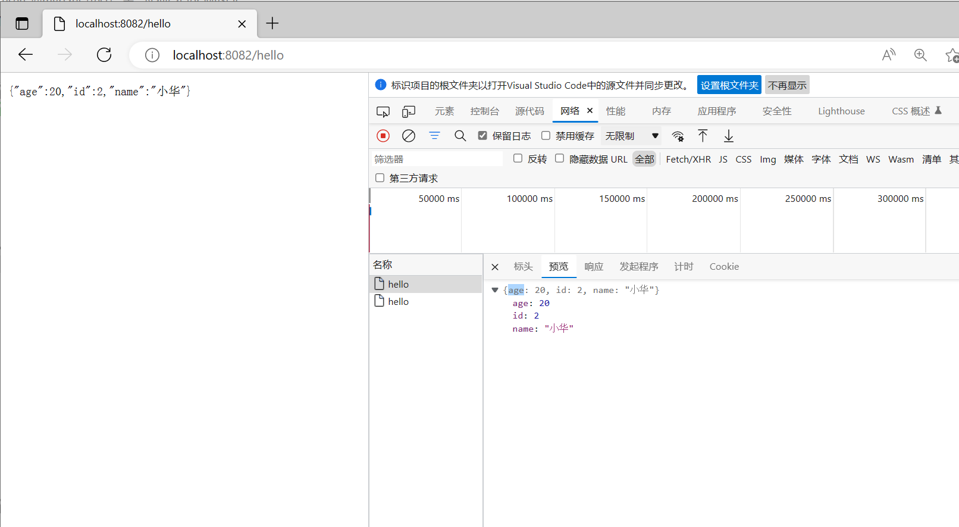Switch to 安全性 DevTools tab
This screenshot has width=959, height=527.
click(x=777, y=111)
